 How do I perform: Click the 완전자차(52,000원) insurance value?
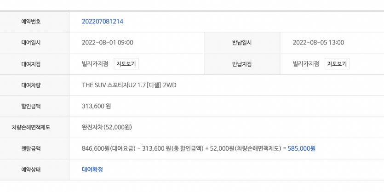coord(107,127)
